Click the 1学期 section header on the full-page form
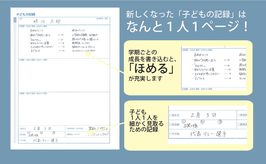This screenshot has width=266, height=164. pyautogui.click(x=33, y=26)
